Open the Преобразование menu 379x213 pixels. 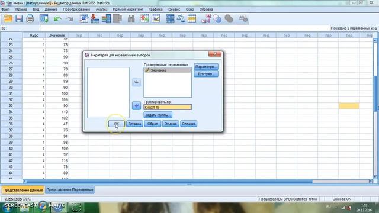pyautogui.click(x=76, y=9)
